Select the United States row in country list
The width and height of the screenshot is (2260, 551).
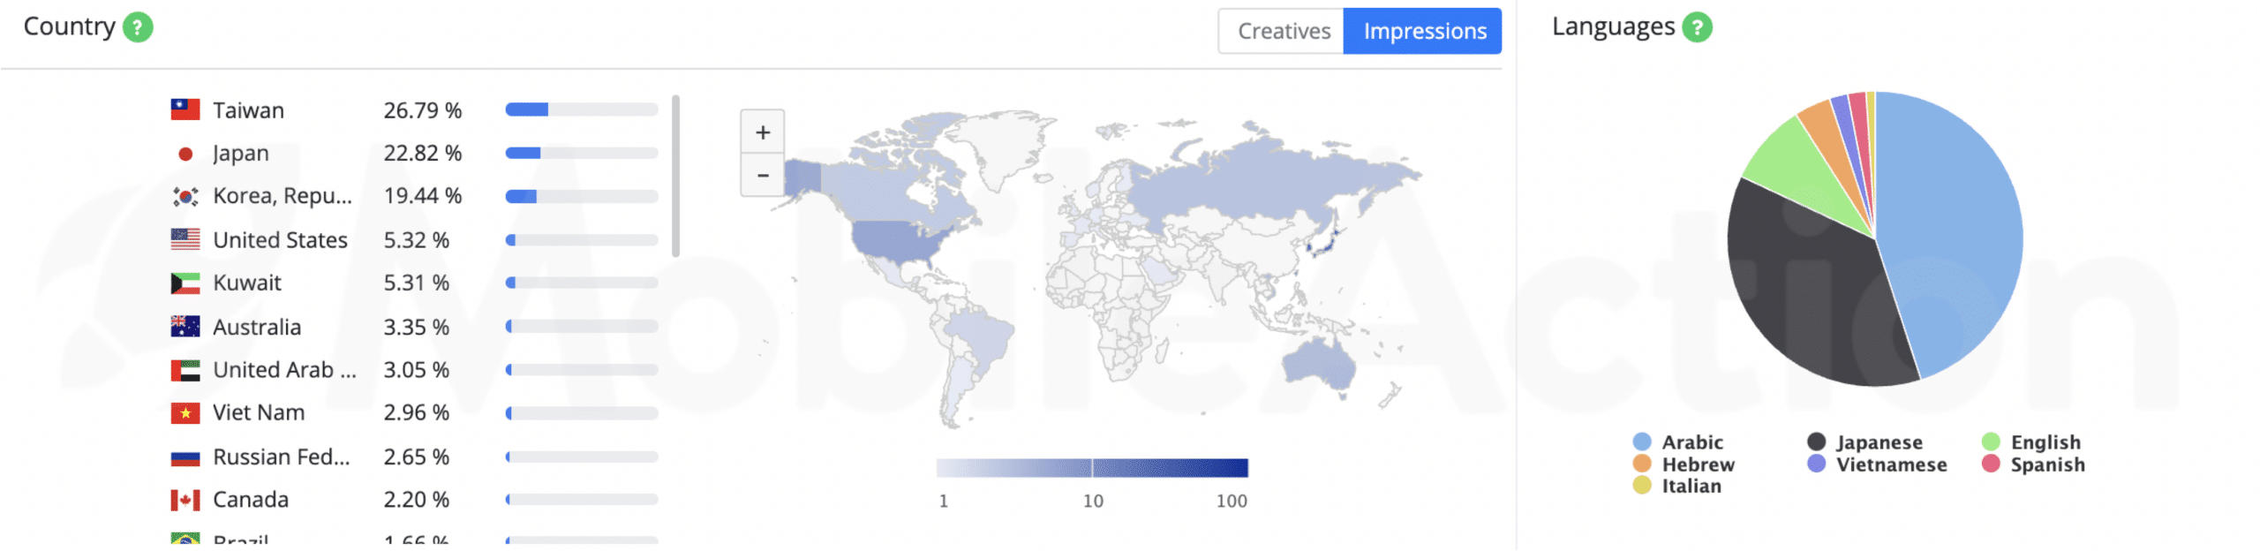pos(414,240)
